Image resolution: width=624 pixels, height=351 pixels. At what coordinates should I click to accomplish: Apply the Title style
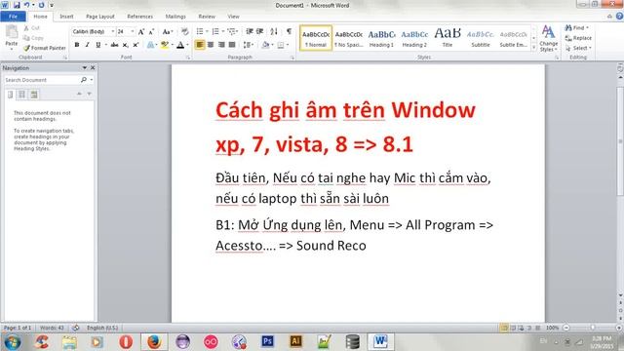[448, 38]
